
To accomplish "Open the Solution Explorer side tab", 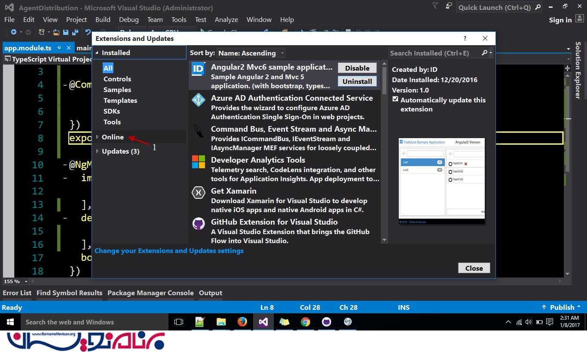I will 578,70.
